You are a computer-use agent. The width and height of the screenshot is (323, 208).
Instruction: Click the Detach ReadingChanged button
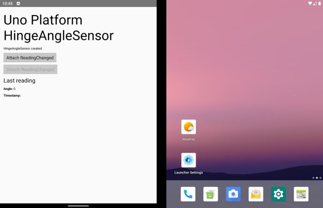tap(30, 69)
